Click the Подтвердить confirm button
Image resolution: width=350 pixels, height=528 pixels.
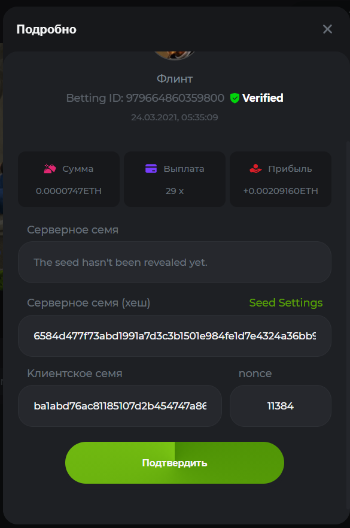pos(174,463)
